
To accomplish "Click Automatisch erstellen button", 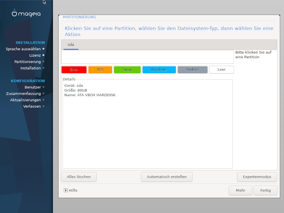I will [166, 177].
